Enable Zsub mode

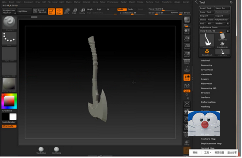(130, 10)
